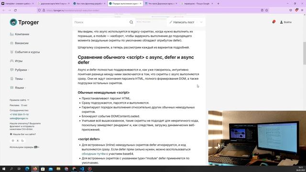Select the dark theme moon icon

[22, 140]
